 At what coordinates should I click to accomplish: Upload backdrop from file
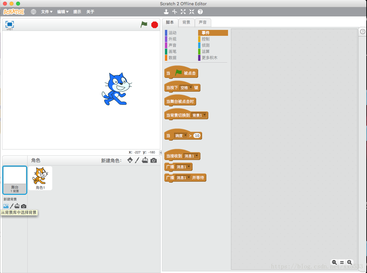point(17,206)
